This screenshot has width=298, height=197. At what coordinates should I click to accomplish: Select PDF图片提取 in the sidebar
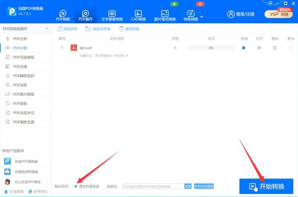pyautogui.click(x=26, y=94)
